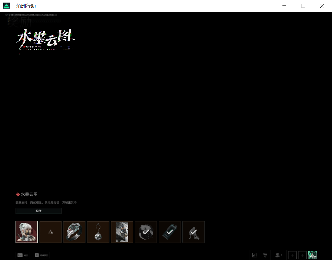332x260 pixels.
Task: Select the triangle logo reward item
Action: [x=51, y=232]
